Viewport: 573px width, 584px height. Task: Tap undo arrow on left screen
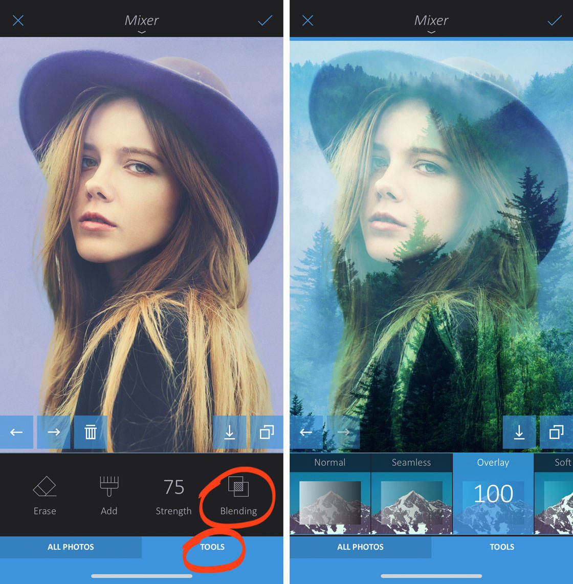[16, 432]
